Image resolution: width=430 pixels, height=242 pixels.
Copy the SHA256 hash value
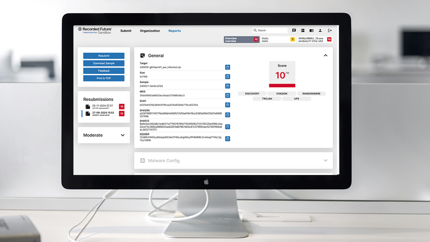coord(228,115)
